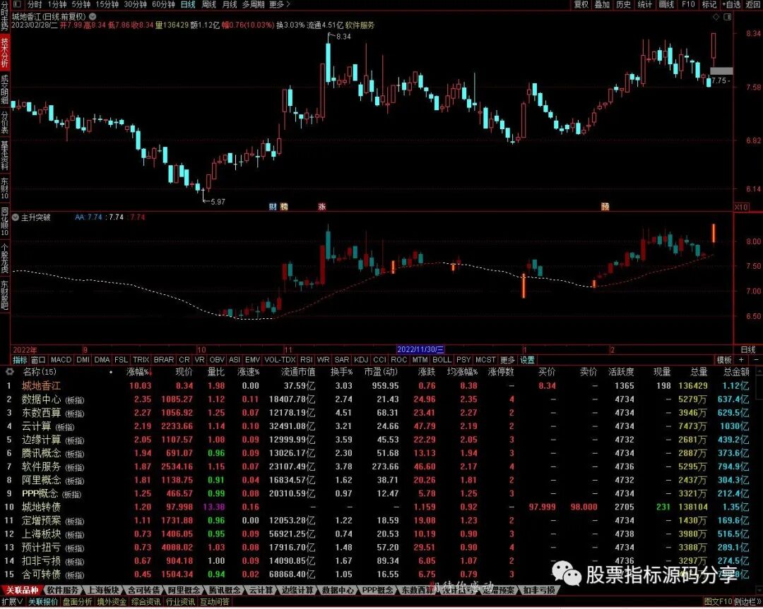Toggle the right sidebar panel icon
Viewport: 763px width, 609px height.
[x=728, y=17]
